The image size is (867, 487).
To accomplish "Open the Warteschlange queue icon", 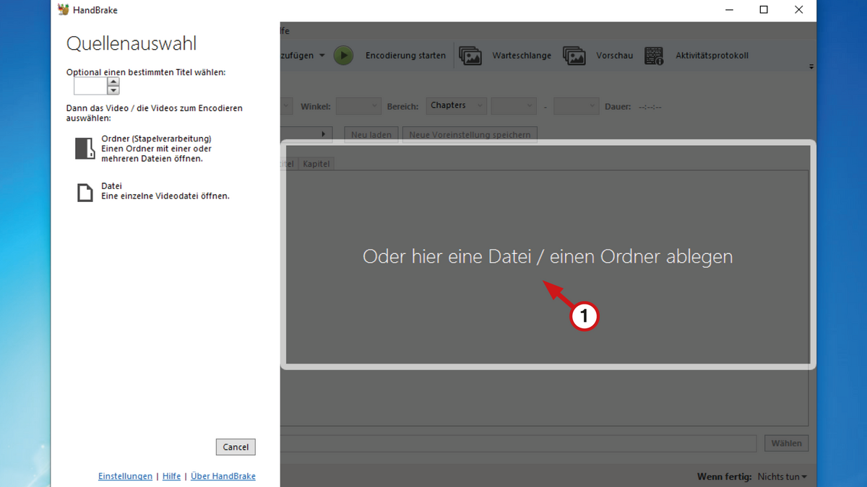I will [470, 56].
